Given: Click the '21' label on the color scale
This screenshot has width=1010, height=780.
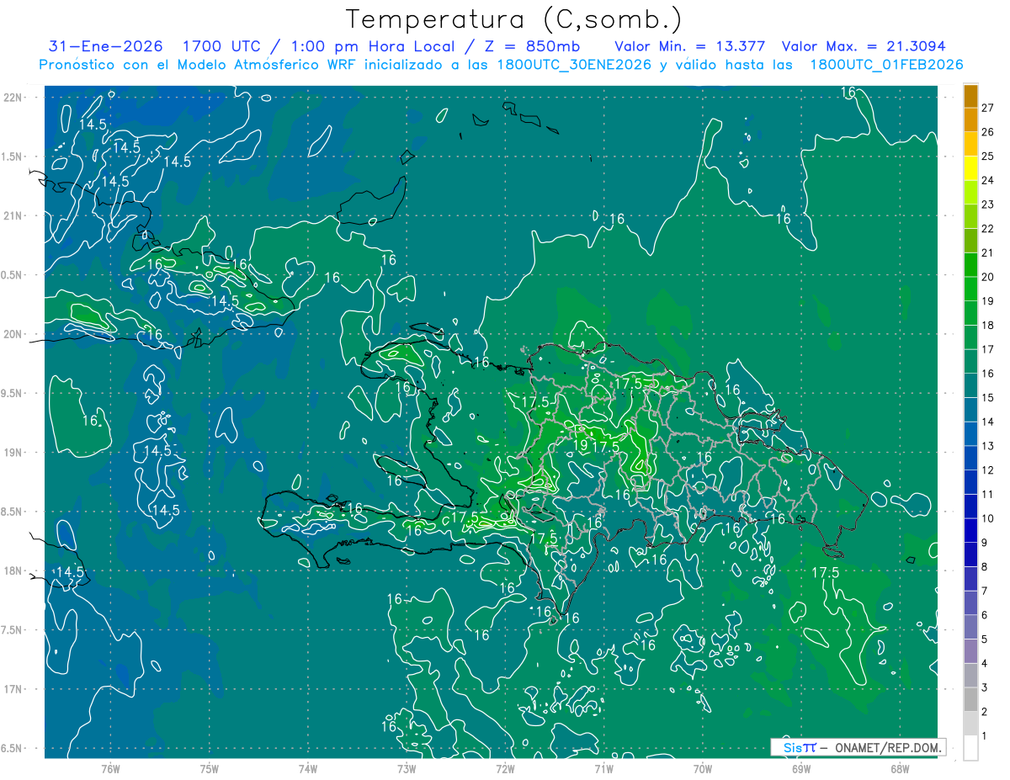Looking at the screenshot, I should click(x=988, y=252).
